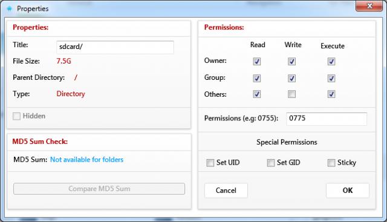This screenshot has width=387, height=222.
Task: Enable the Sticky bit checkbox
Action: tap(331, 163)
